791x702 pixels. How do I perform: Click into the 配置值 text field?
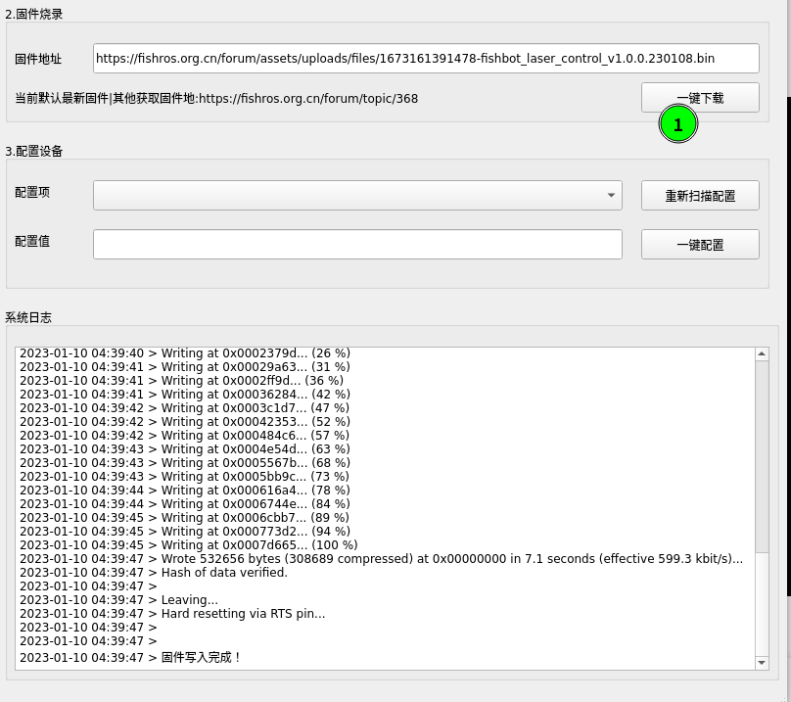(357, 245)
